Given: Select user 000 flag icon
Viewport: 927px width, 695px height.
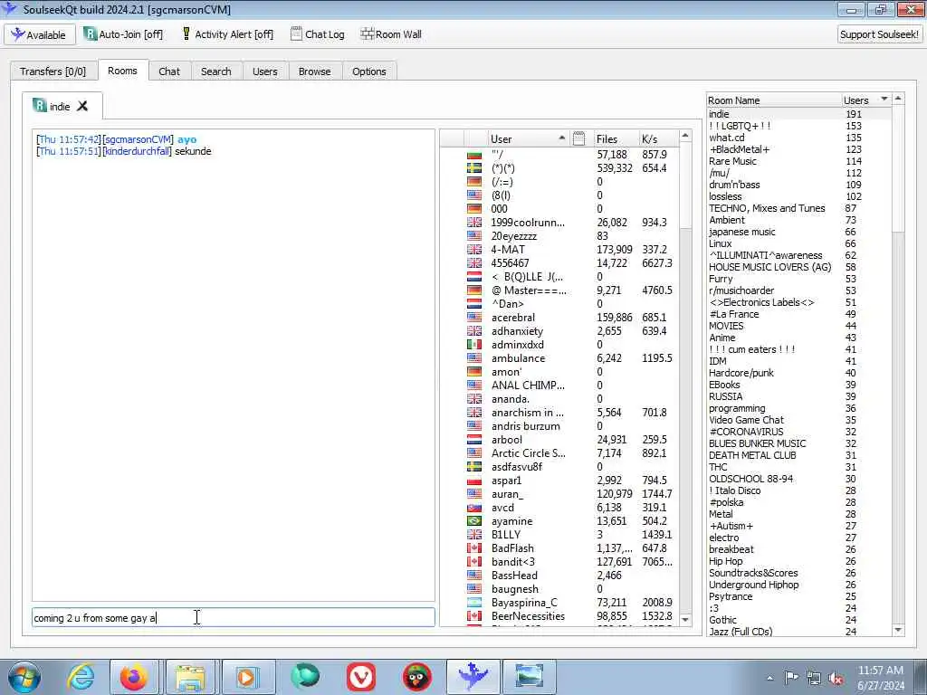Looking at the screenshot, I should 474,209.
